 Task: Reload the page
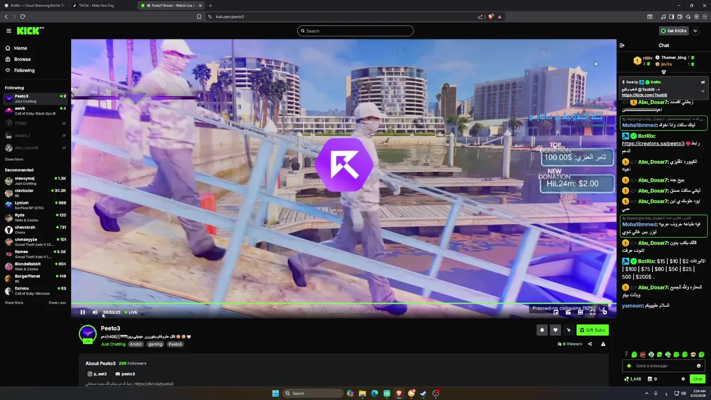23,17
